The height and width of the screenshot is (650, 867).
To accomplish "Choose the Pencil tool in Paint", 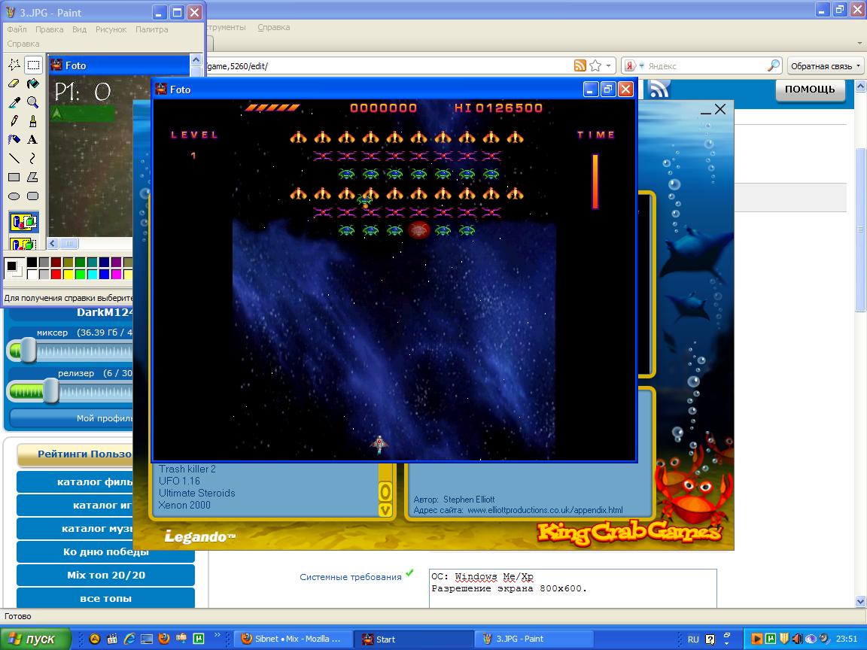I will (x=14, y=121).
